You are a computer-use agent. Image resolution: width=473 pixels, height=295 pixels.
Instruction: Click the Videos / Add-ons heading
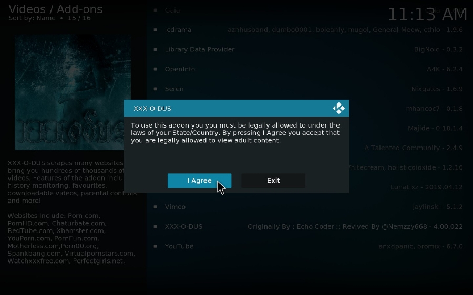click(x=56, y=9)
